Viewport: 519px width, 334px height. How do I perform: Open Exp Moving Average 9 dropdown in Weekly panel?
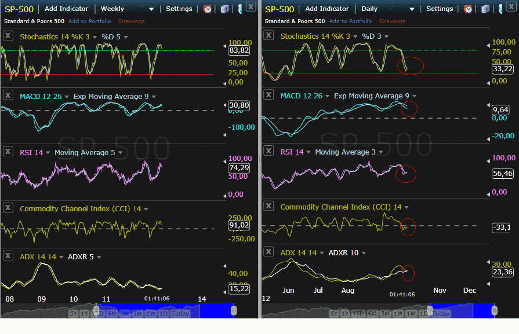[x=154, y=97]
